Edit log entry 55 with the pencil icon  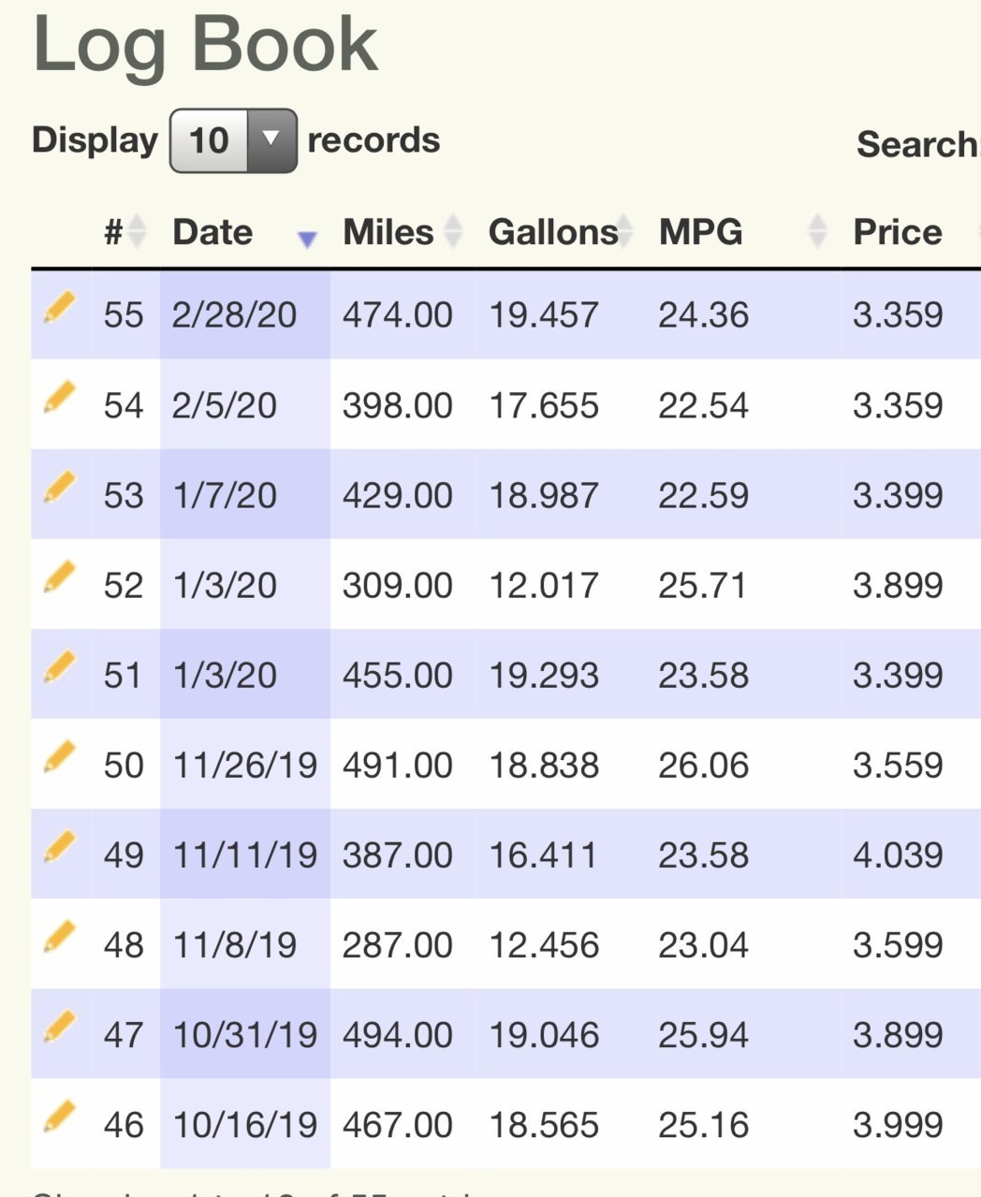[59, 308]
